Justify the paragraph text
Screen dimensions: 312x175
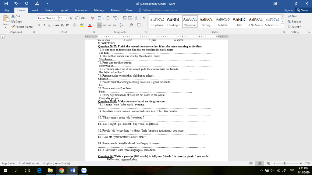[115, 25]
